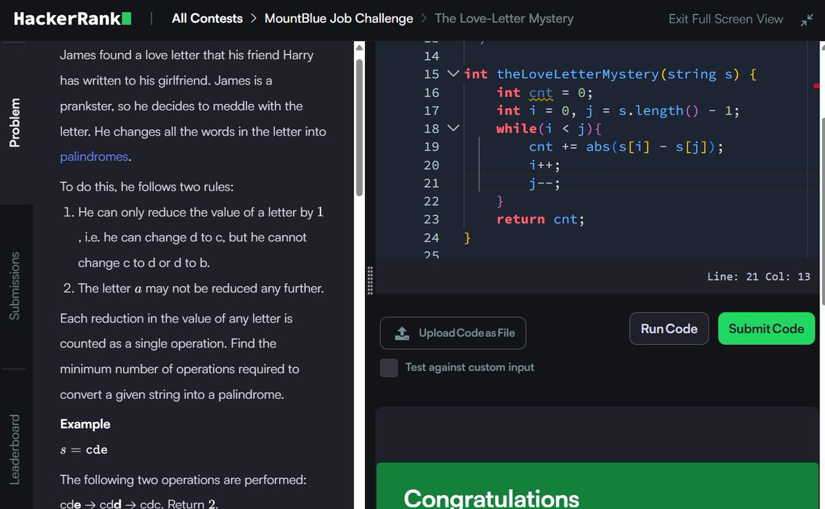Click the 's = cde' example text
This screenshot has width=825, height=509.
(x=84, y=450)
